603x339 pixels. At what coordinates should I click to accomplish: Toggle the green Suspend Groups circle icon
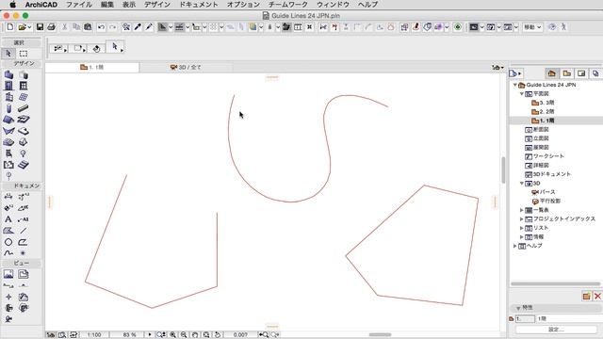[458, 27]
